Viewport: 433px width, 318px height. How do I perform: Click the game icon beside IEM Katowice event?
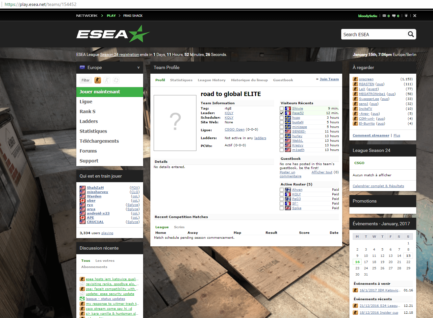(x=355, y=290)
